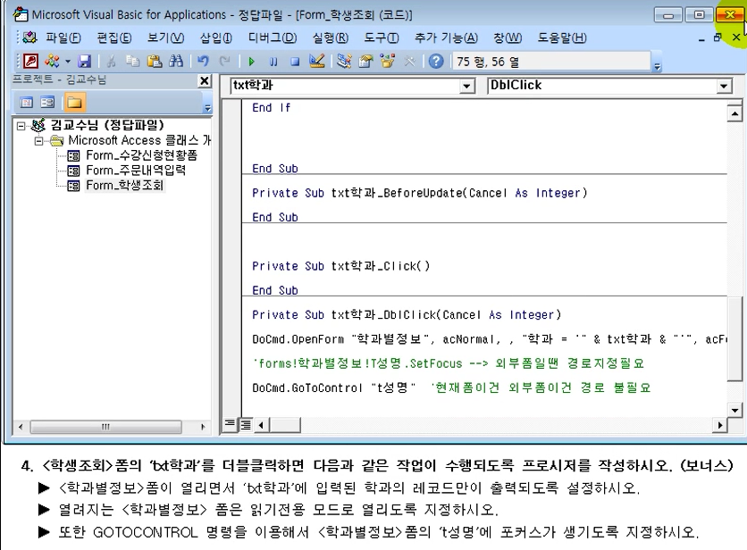Click the toolbar options overflow arrow
747x550 pixels.
[x=658, y=66]
